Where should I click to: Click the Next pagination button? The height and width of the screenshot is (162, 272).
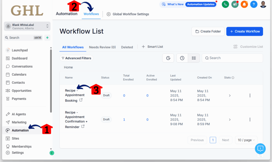(x=226, y=140)
